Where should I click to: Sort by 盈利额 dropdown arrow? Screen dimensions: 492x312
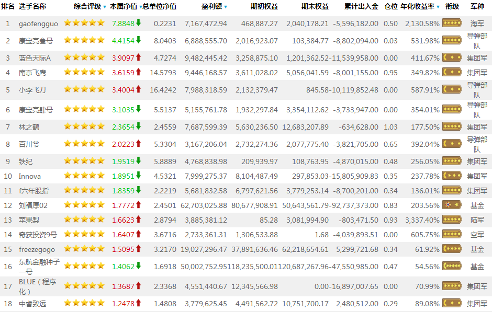pyautogui.click(x=226, y=7)
